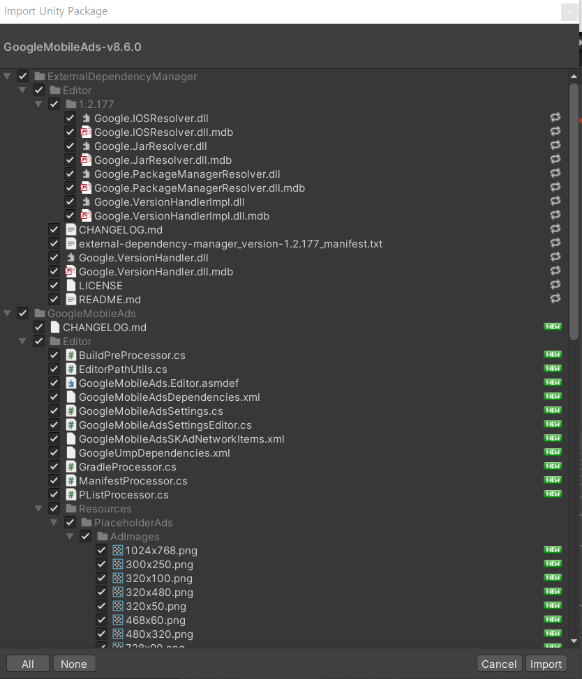This screenshot has width=582, height=679.
Task: Click the vertical scrollbar thumb
Action: [x=574, y=211]
